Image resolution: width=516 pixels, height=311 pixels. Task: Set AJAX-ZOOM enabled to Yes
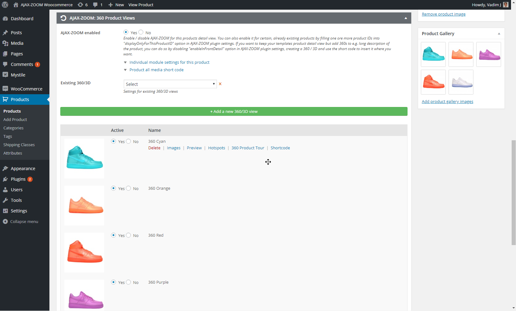126,32
